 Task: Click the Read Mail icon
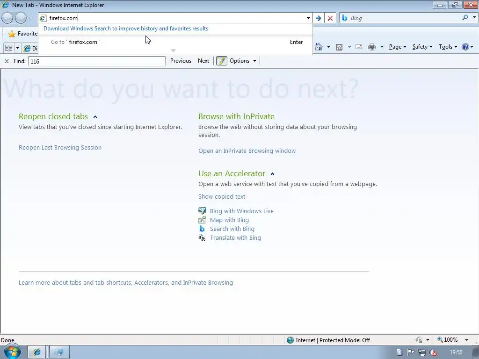pos(359,47)
